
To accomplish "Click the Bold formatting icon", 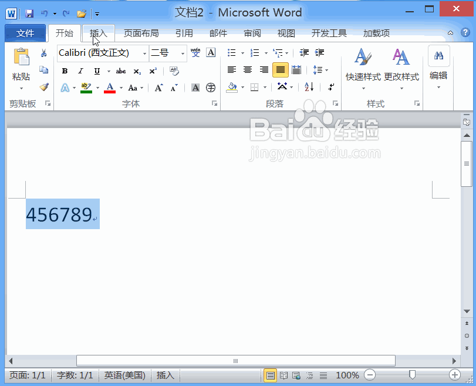I will tap(65, 71).
